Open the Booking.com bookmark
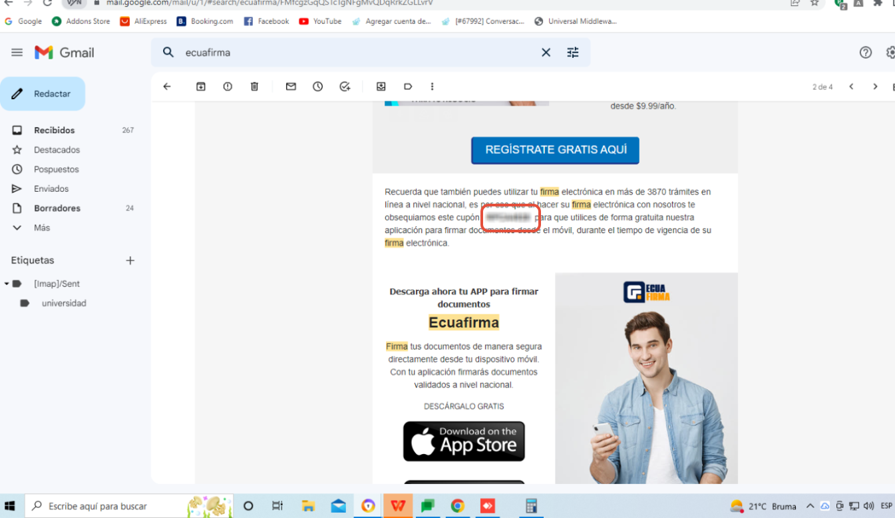Viewport: 895px width, 518px height. [205, 21]
